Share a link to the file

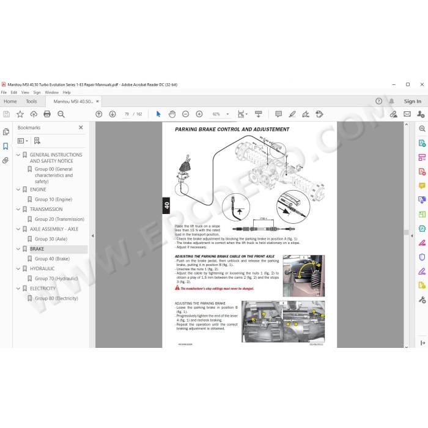tap(393, 114)
